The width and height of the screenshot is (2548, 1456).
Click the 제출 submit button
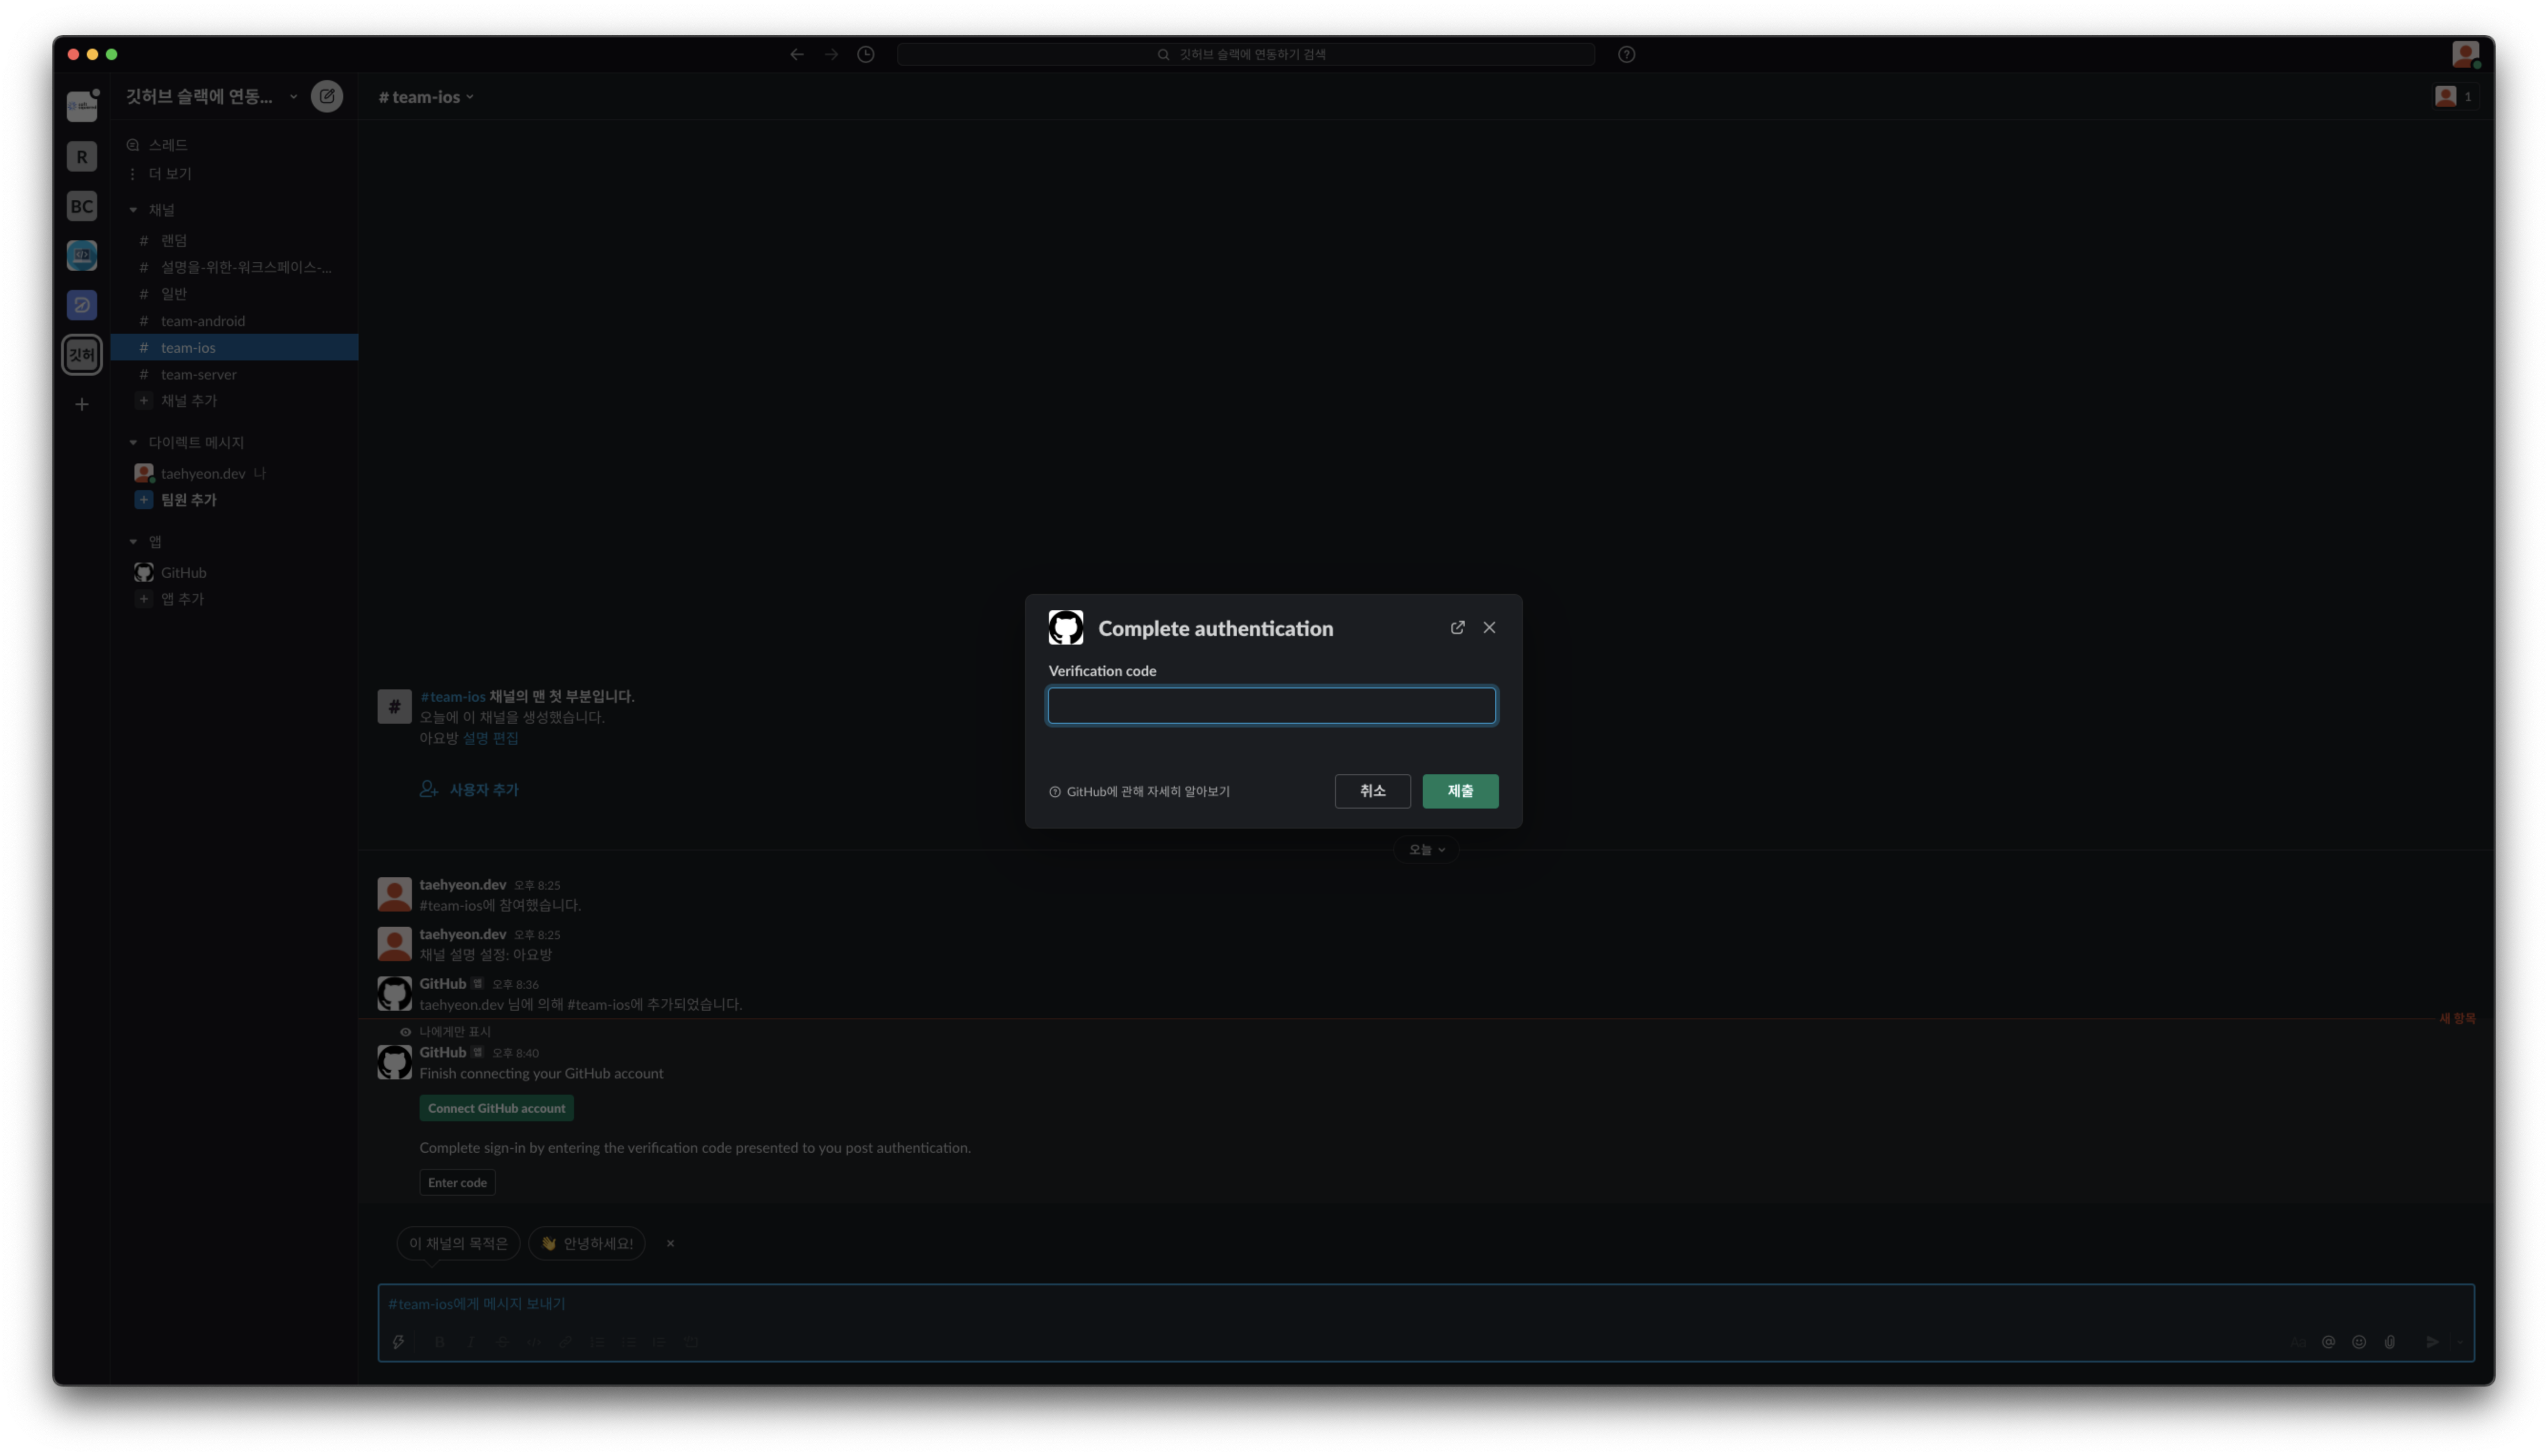(1459, 791)
